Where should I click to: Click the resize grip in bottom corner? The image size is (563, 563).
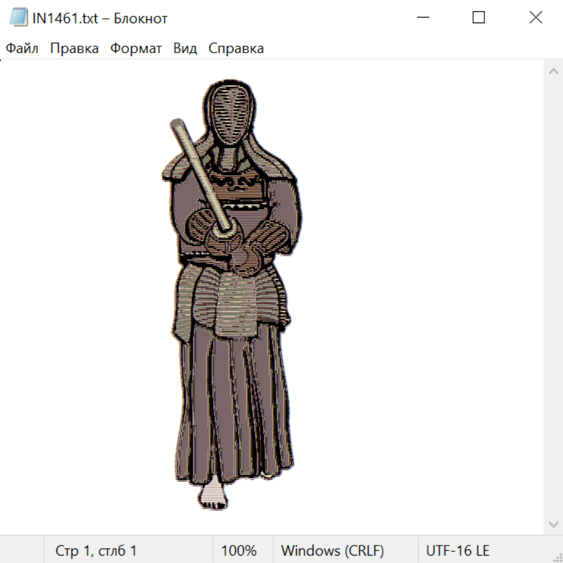[557, 557]
